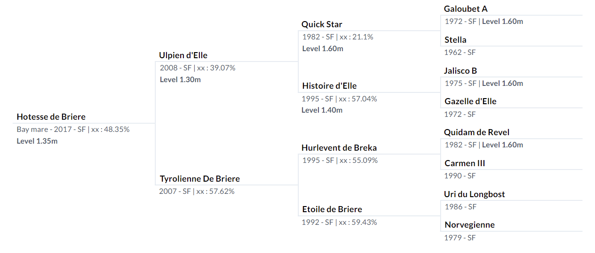Open the dam Tyrolienne De Briere
The height and width of the screenshot is (253, 595).
tap(199, 179)
